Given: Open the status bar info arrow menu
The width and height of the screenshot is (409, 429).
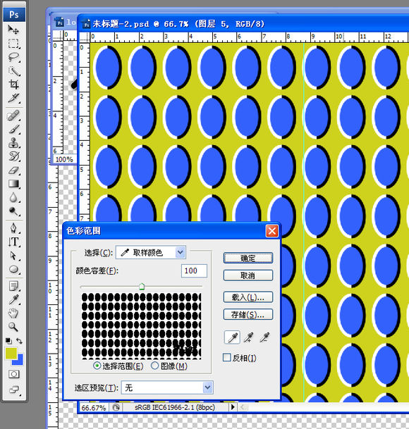Looking at the screenshot, I should [233, 407].
